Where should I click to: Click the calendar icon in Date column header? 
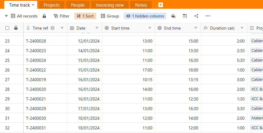tap(72, 28)
